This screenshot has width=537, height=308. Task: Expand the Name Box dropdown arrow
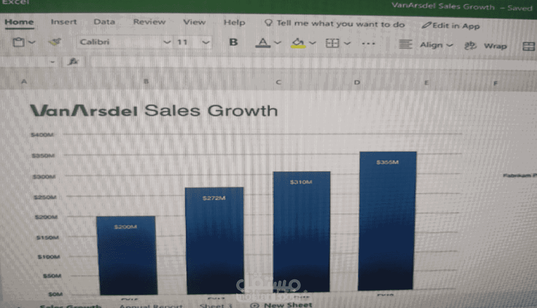pyautogui.click(x=52, y=62)
